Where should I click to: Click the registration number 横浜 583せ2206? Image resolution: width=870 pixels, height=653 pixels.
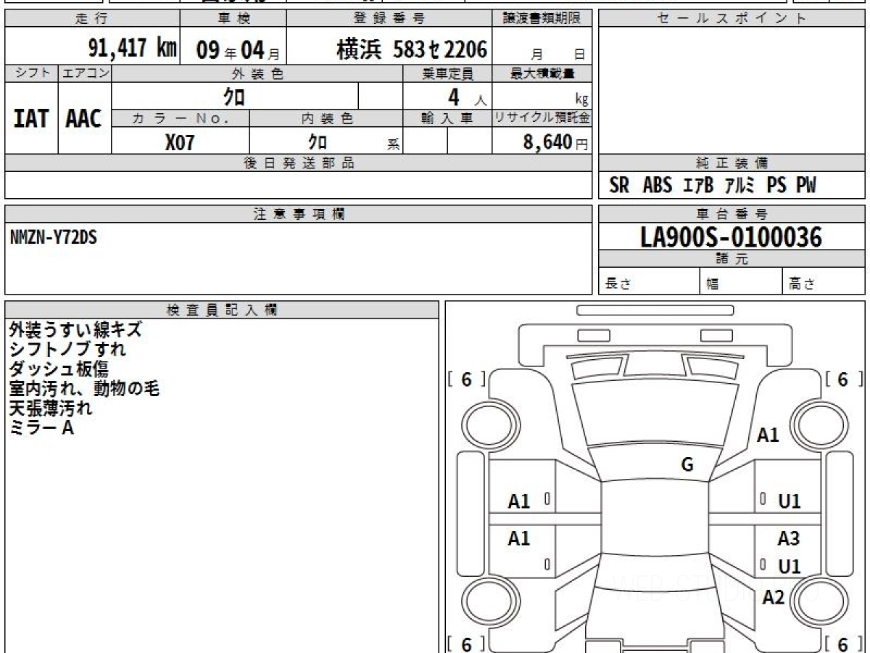tap(411, 49)
